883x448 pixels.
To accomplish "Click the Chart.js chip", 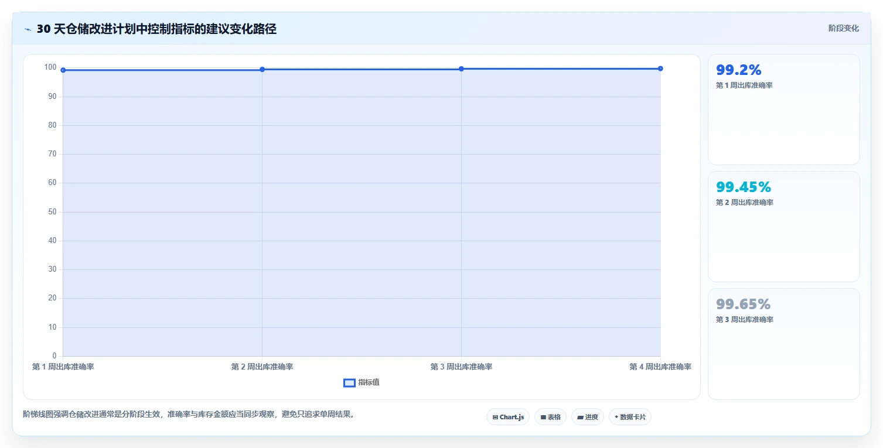I will pos(508,417).
